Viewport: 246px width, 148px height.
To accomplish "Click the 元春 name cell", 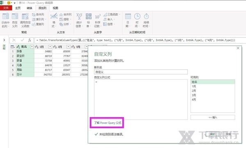I will 25,65.
